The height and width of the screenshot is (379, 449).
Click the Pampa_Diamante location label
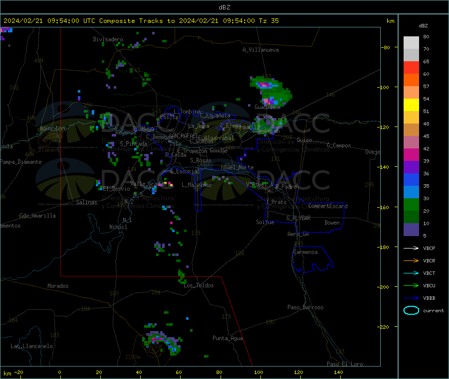tap(21, 162)
